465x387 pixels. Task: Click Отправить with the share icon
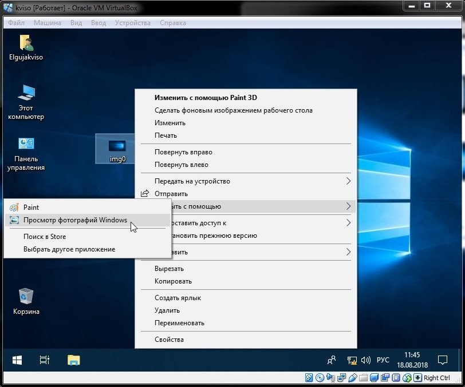246,194
